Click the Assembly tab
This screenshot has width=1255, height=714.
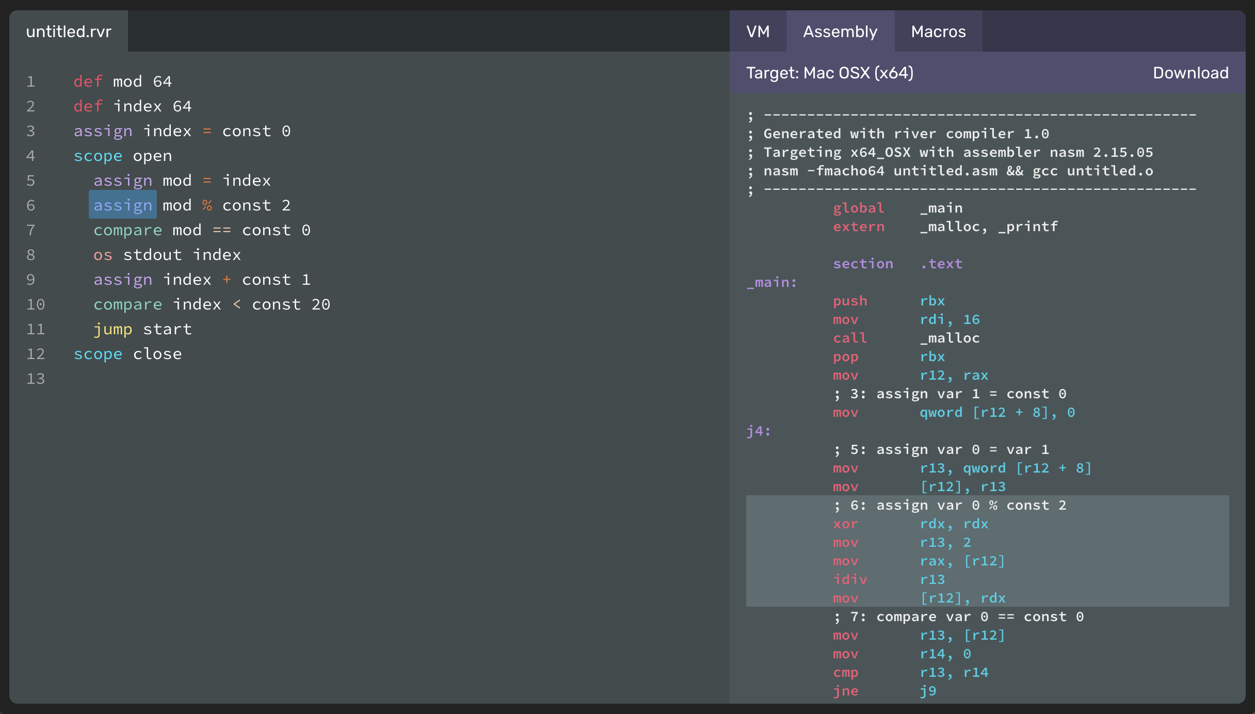pos(840,30)
